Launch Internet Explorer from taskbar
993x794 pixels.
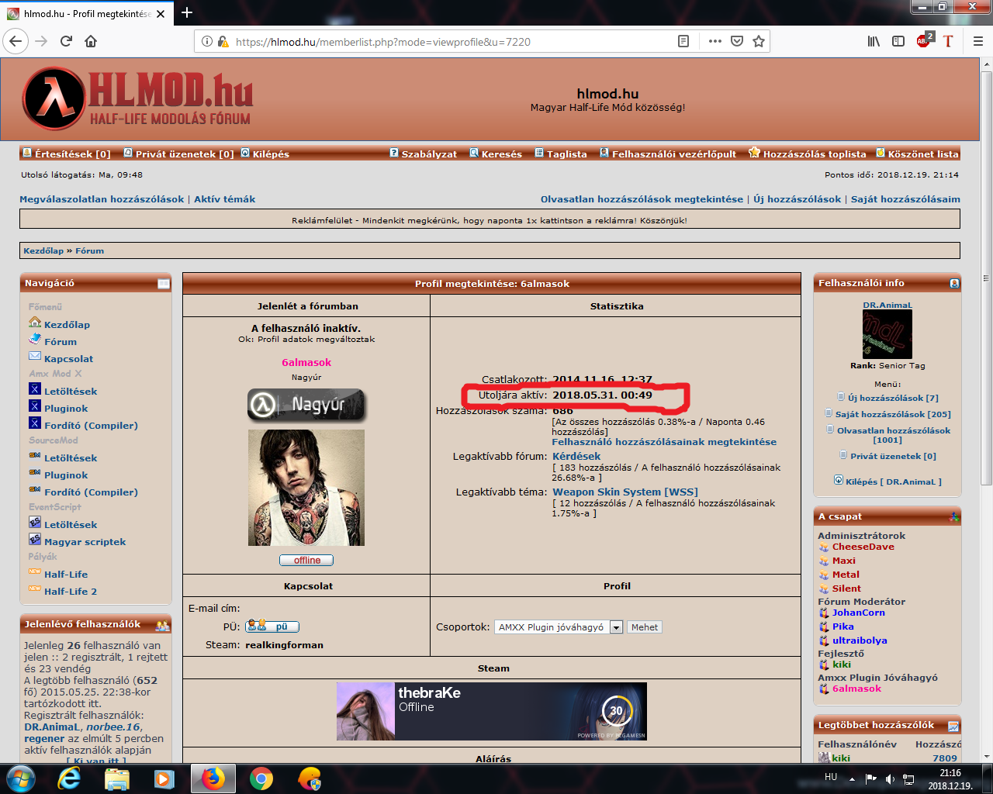[69, 778]
